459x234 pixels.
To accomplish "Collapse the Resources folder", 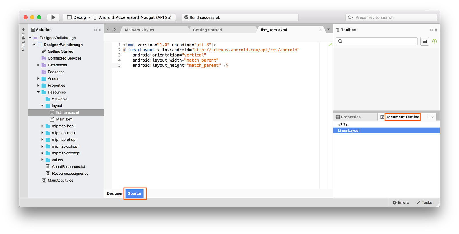I will [x=38, y=92].
